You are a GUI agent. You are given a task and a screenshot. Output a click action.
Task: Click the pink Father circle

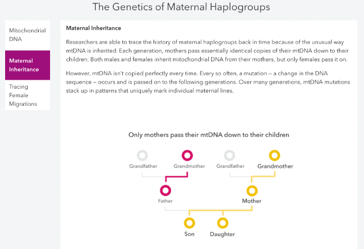(x=166, y=190)
